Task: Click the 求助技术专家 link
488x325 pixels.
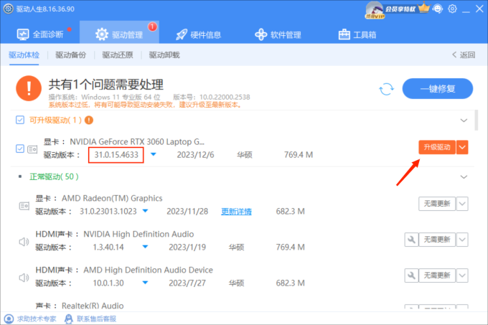Action: [x=30, y=319]
